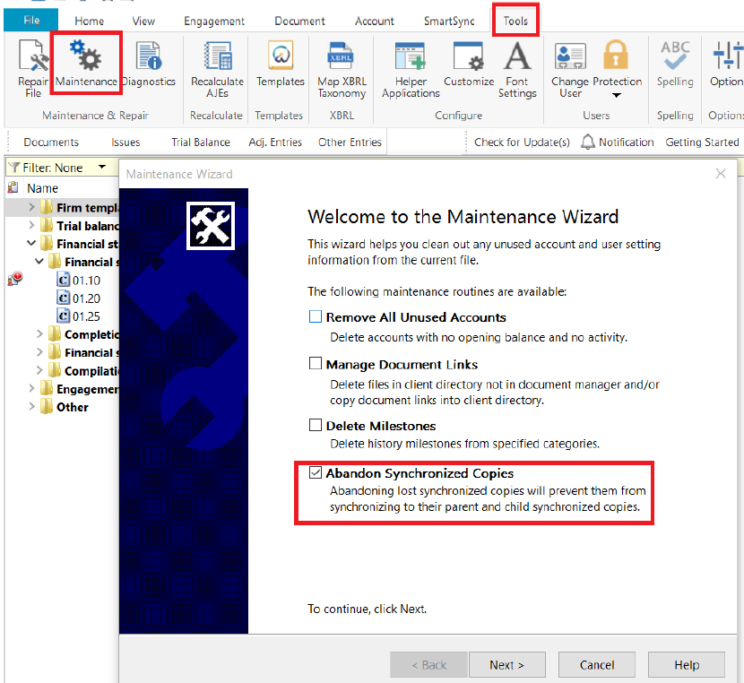Check Delete Milestones
Screen dimensions: 744x683
click(x=315, y=425)
